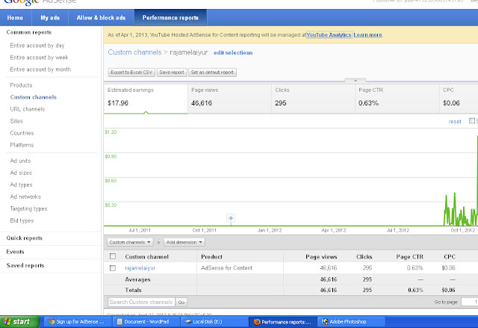This screenshot has height=328, width=478.
Task: Collapse the report header with arrow handle
Action: point(356,81)
